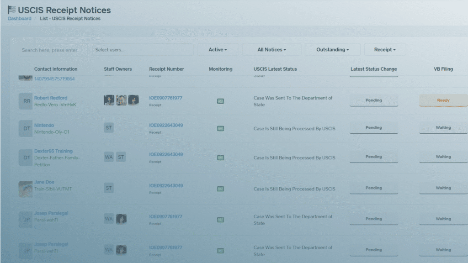
Task: Click the ST staff owner badge for Nintendo
Action: [109, 128]
